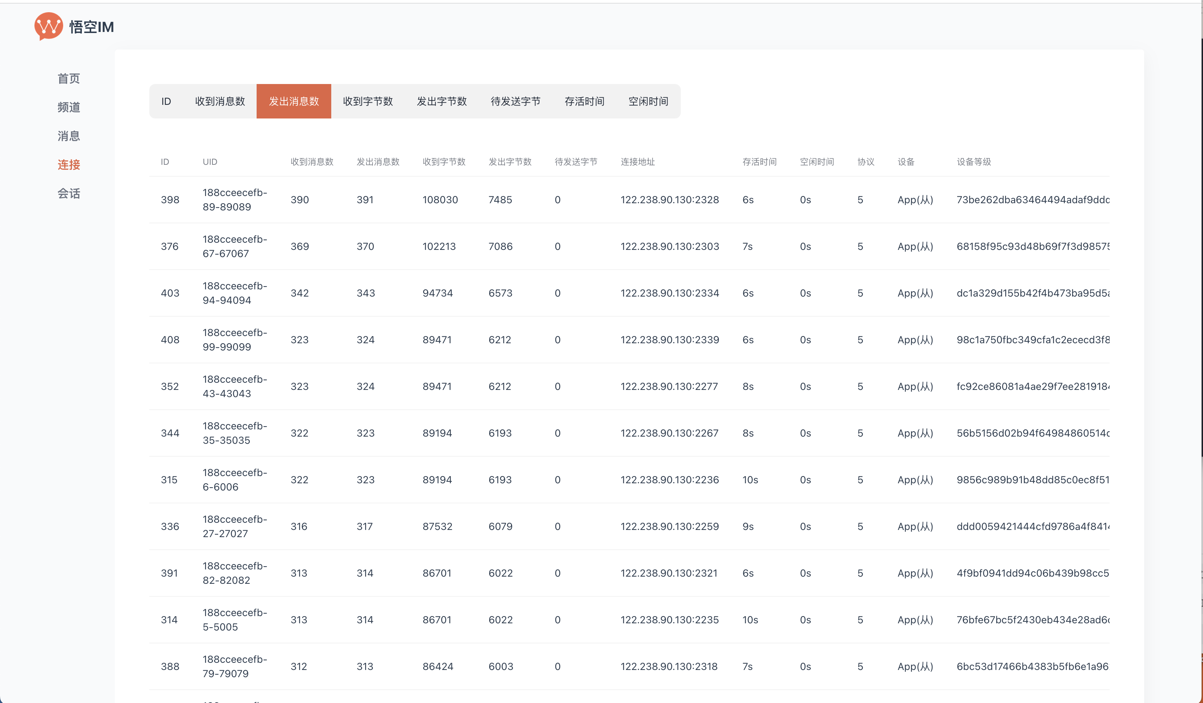Open the 消息 sidebar section

pyautogui.click(x=69, y=136)
